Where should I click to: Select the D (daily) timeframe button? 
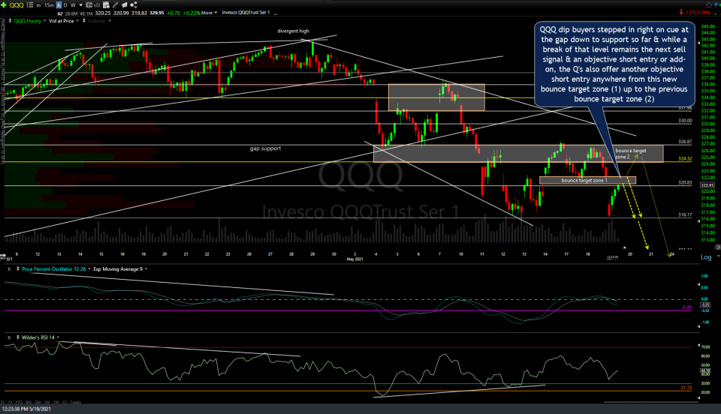pos(65,5)
